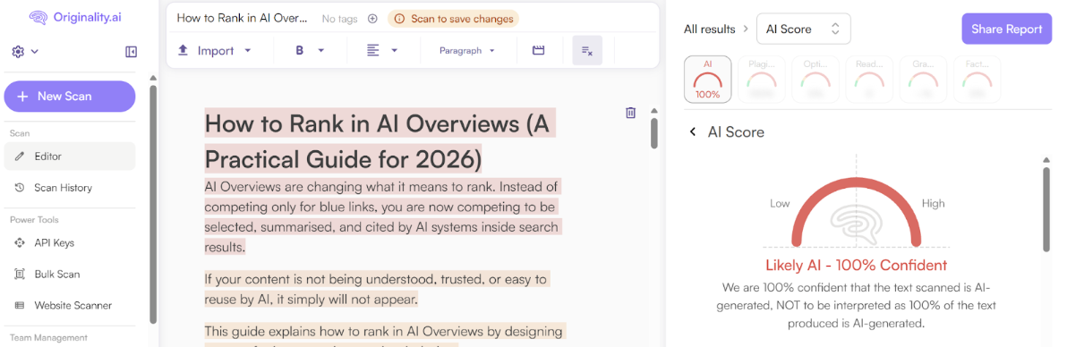
Task: Click the AI confidence gauge
Action: (x=857, y=211)
